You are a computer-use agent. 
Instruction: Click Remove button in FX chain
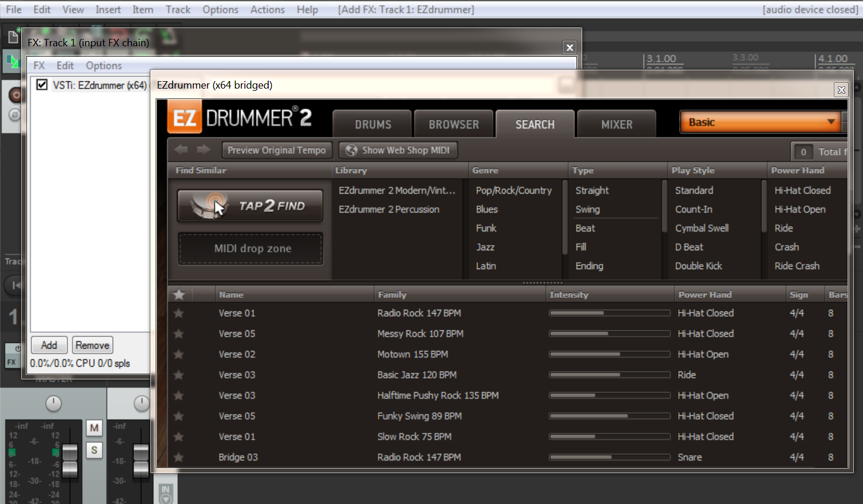click(92, 345)
